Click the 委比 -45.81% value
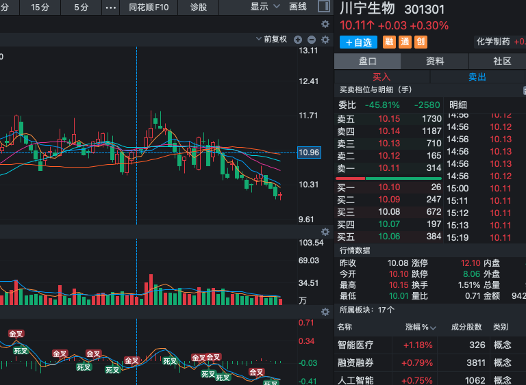The width and height of the screenshot is (526, 385). pos(382,105)
